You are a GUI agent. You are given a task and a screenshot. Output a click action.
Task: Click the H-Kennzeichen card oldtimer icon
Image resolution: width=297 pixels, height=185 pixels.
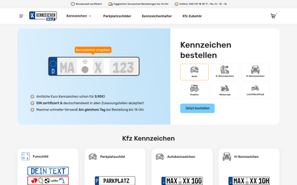(x=227, y=157)
